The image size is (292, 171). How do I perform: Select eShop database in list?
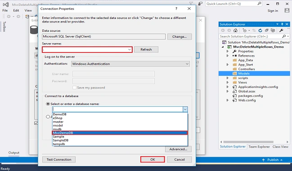[x=120, y=118]
